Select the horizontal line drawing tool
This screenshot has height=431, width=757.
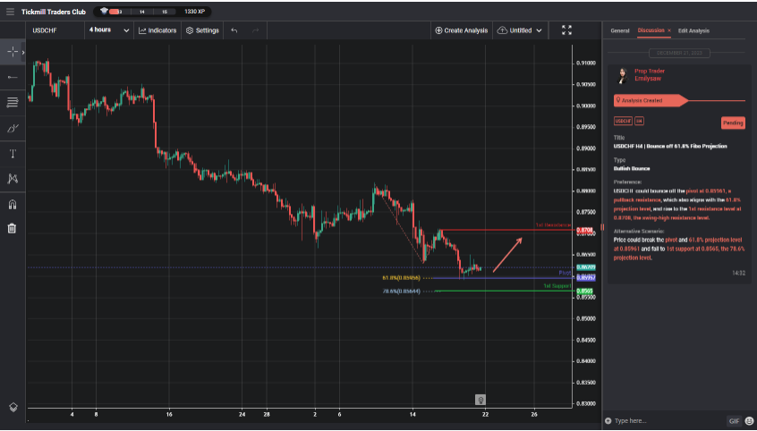click(13, 77)
